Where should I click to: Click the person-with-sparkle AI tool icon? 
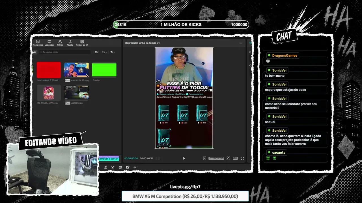tap(105, 167)
